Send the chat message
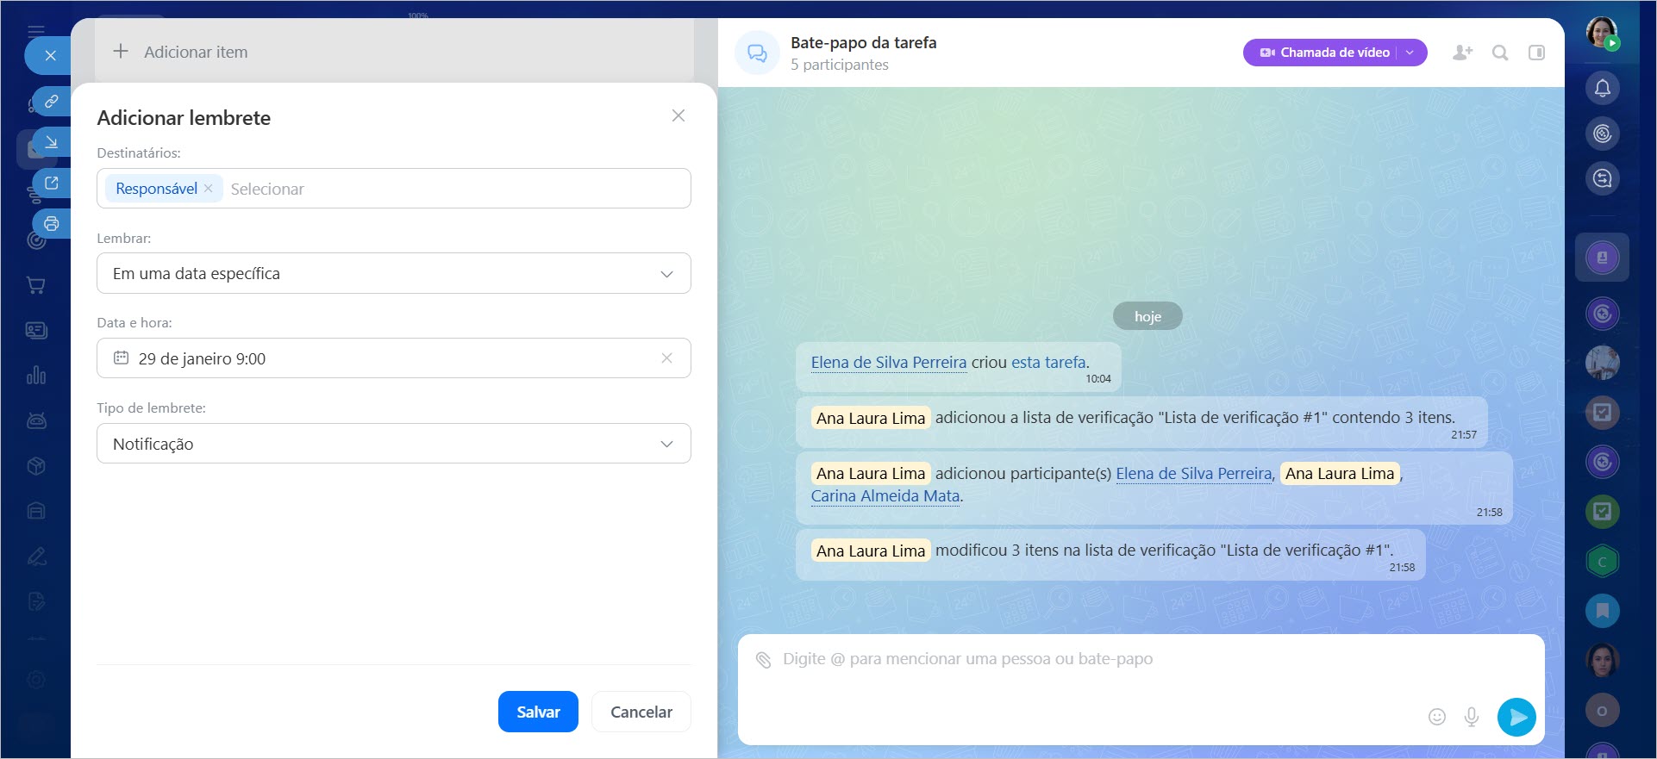Viewport: 1657px width, 759px height. point(1516,717)
